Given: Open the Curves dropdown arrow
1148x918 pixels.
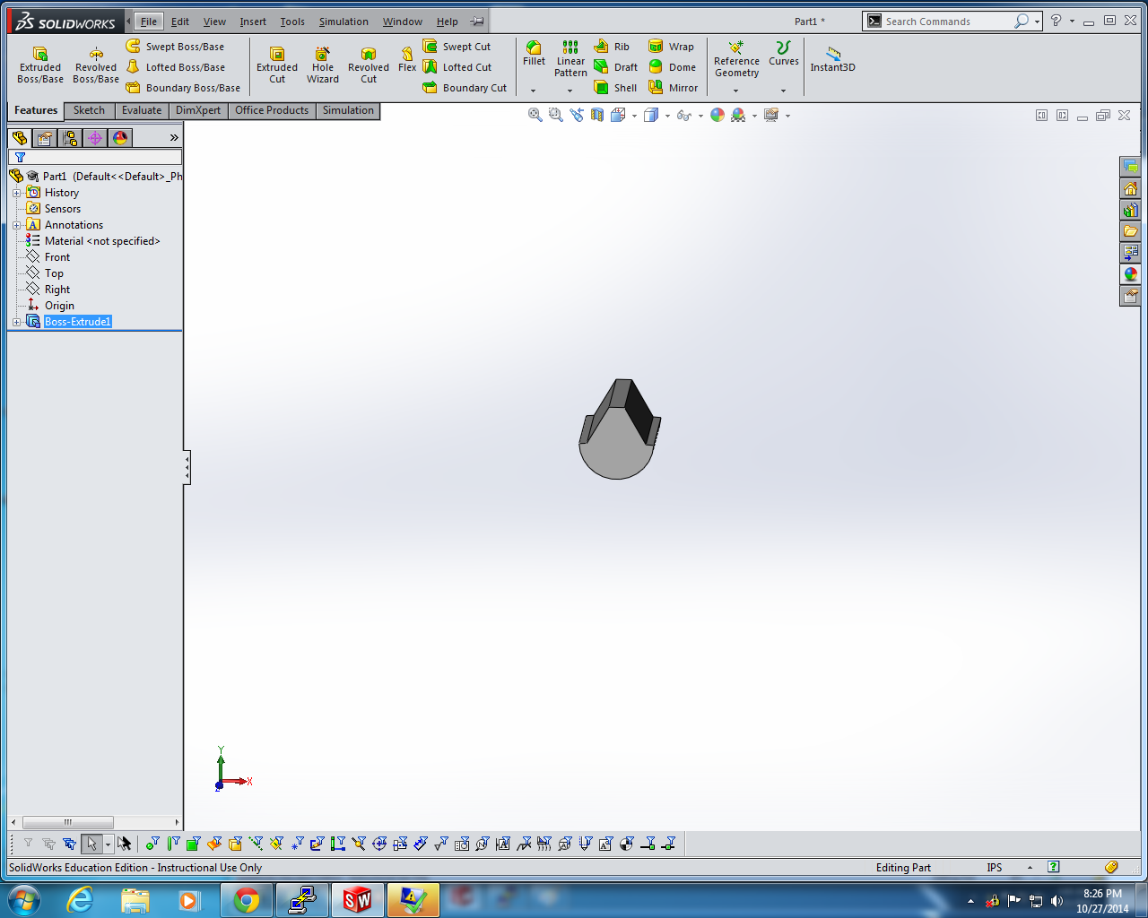Looking at the screenshot, I should coord(783,91).
